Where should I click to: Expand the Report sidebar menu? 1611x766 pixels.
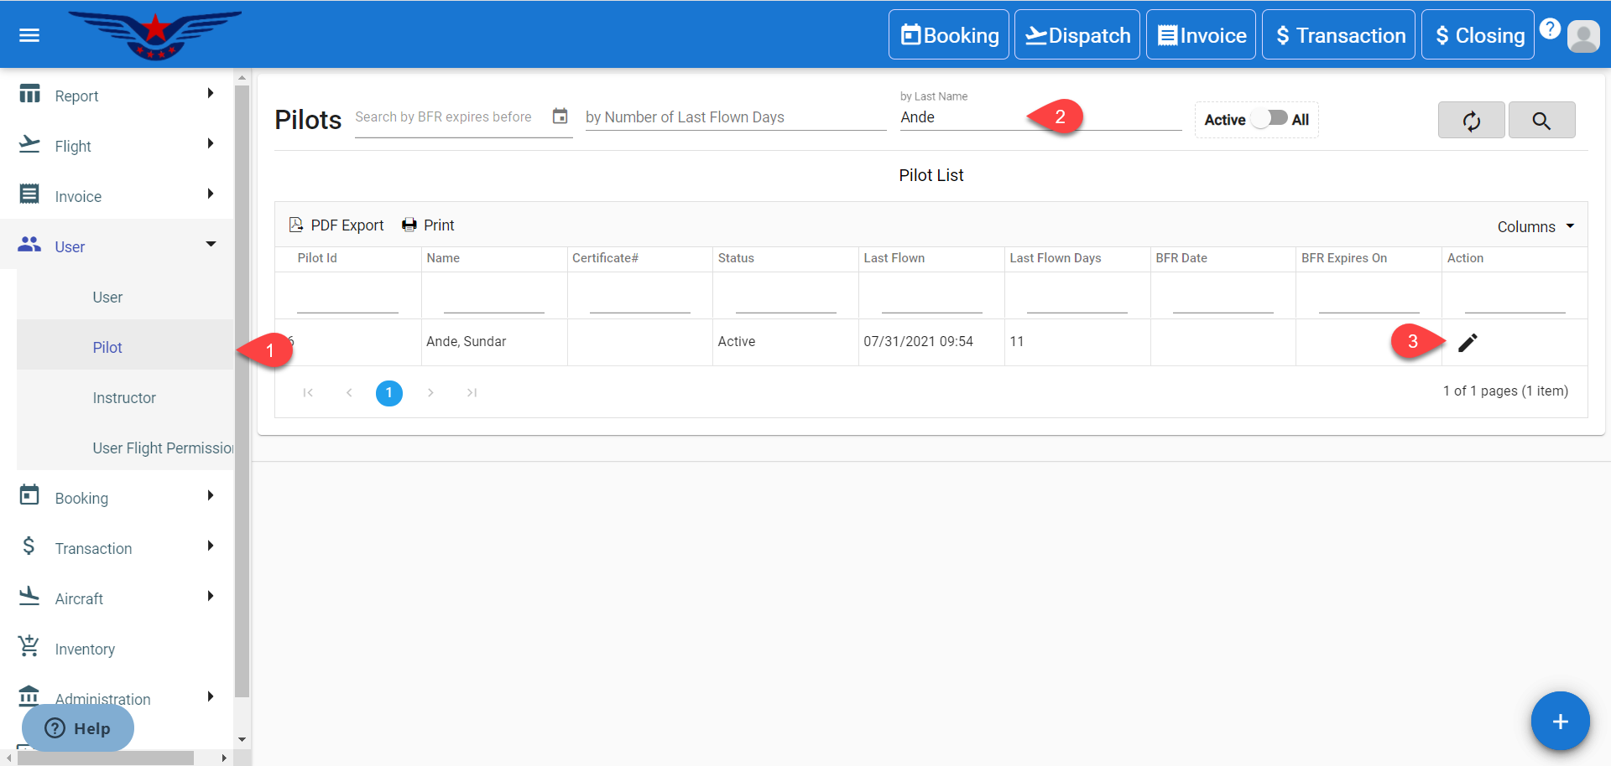point(117,96)
